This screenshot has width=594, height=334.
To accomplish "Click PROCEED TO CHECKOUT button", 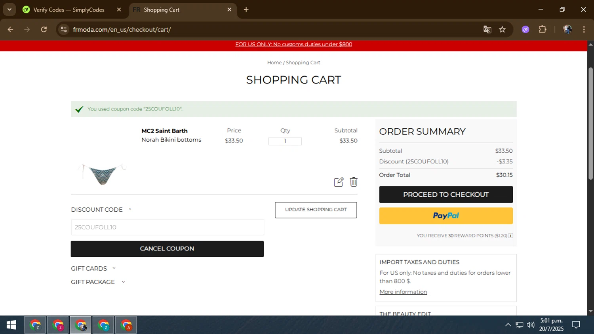I will [x=446, y=195].
